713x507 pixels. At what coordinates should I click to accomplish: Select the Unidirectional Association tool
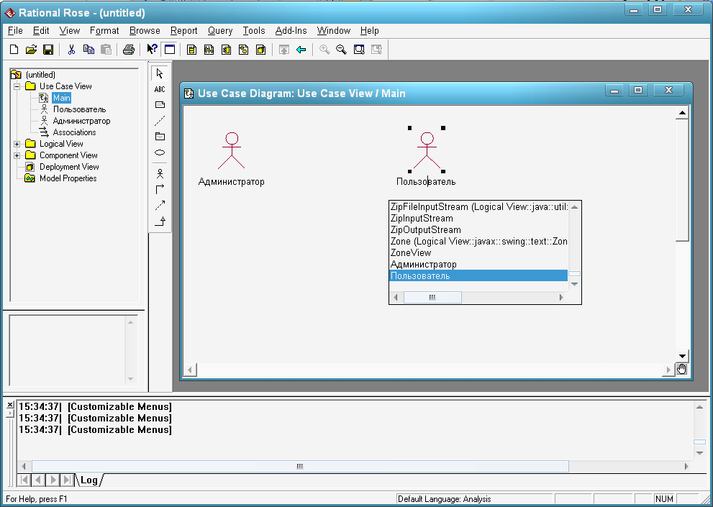[x=160, y=189]
